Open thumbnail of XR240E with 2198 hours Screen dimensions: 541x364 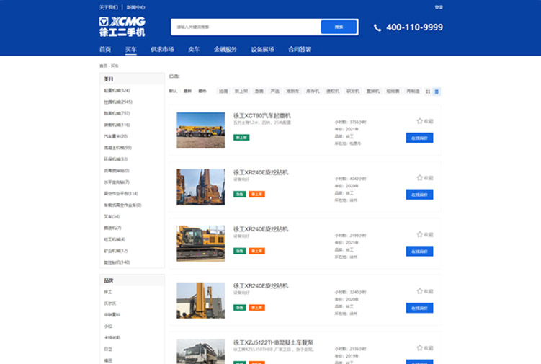(x=201, y=244)
